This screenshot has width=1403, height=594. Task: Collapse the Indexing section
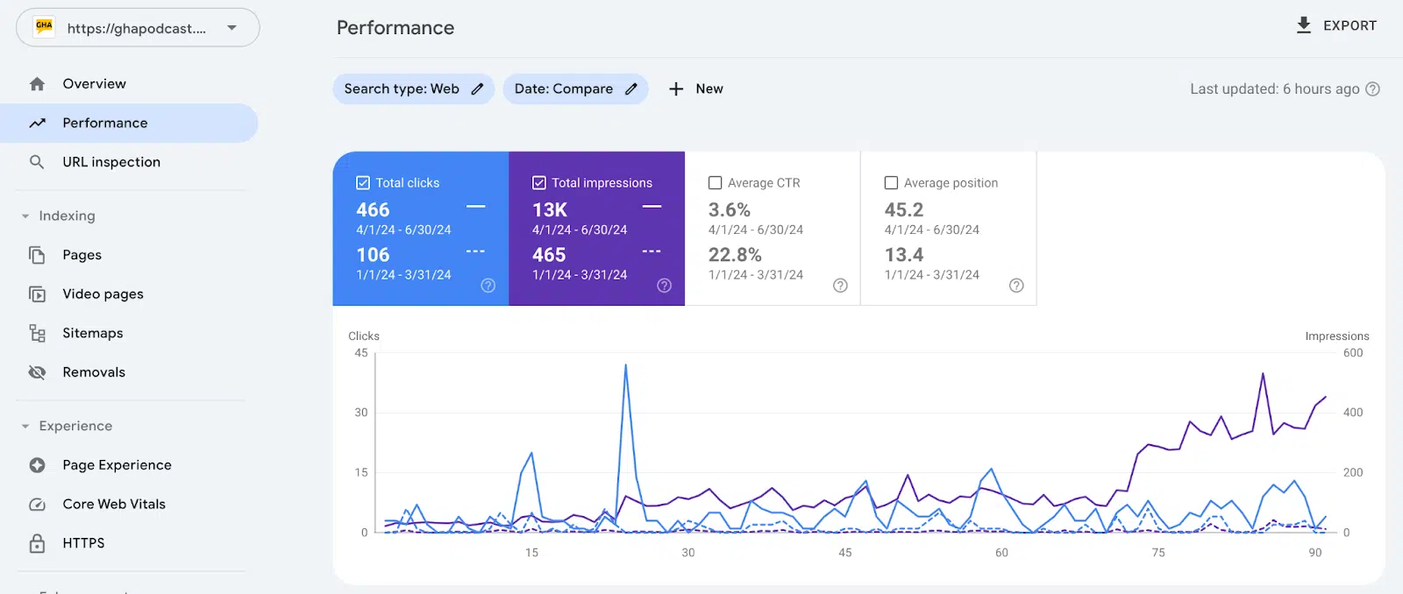25,216
